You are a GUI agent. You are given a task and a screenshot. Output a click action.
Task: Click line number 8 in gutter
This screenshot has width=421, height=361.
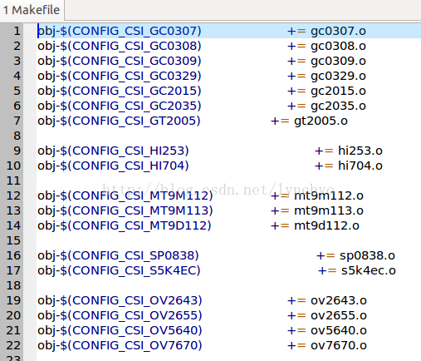(x=17, y=136)
